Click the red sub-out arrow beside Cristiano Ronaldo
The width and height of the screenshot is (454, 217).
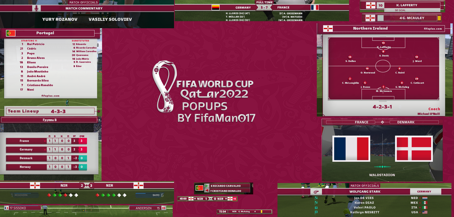(x=207, y=190)
